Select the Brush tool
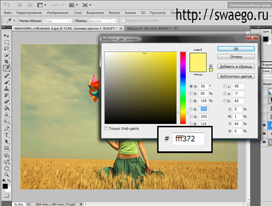This screenshot has height=206, width=272. pos(7,82)
